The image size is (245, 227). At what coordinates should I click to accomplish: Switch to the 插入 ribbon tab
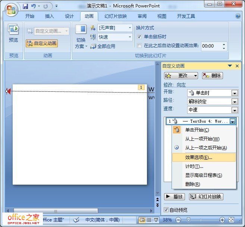tap(49, 16)
